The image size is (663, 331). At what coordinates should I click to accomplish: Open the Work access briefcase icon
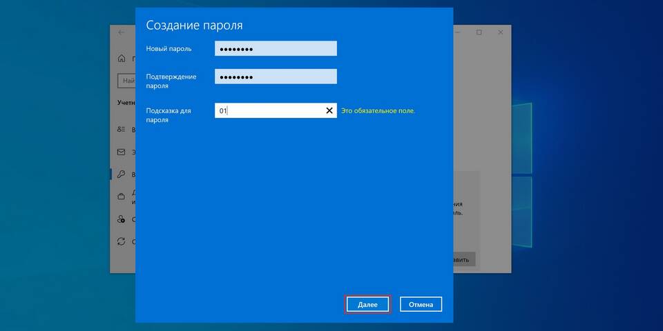click(x=122, y=197)
